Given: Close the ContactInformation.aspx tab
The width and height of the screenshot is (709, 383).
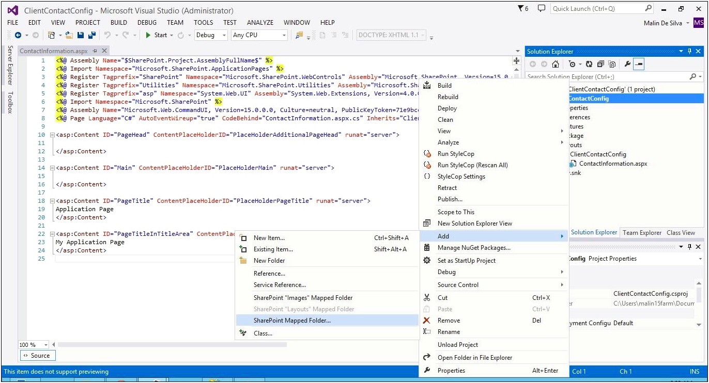Looking at the screenshot, I should click(104, 51).
